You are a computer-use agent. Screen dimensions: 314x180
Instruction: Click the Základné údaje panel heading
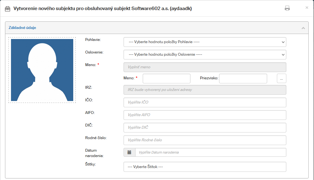(x=22, y=28)
